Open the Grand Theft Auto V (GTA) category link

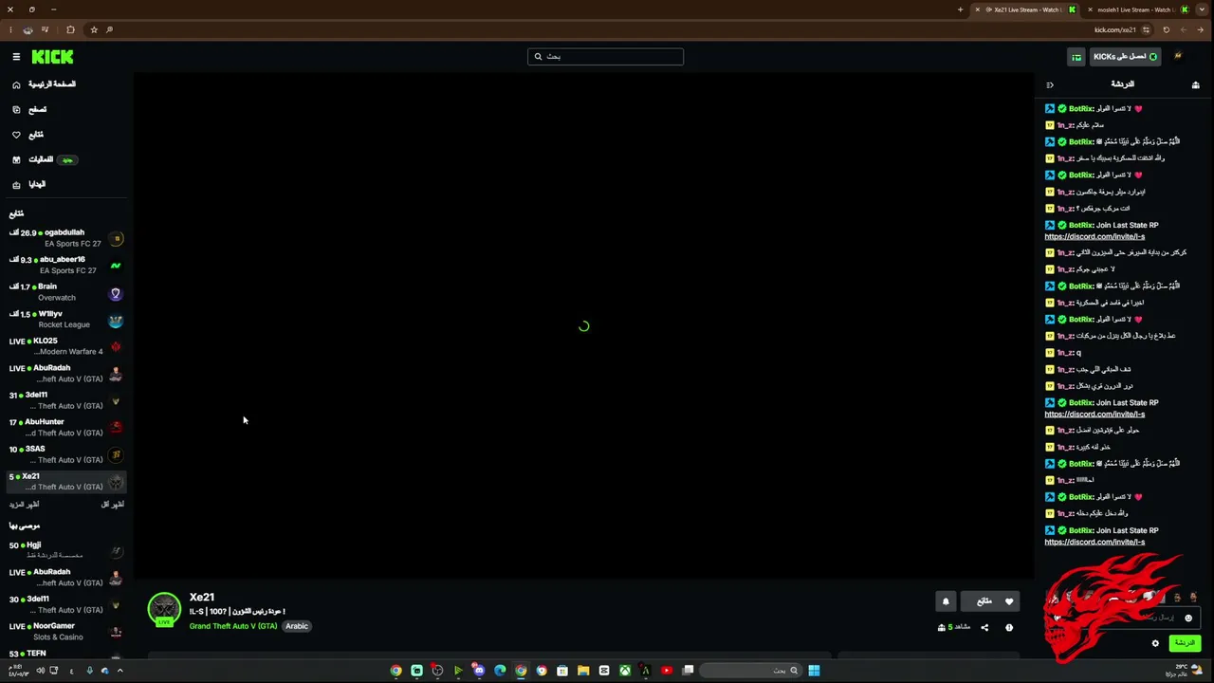pos(233,626)
